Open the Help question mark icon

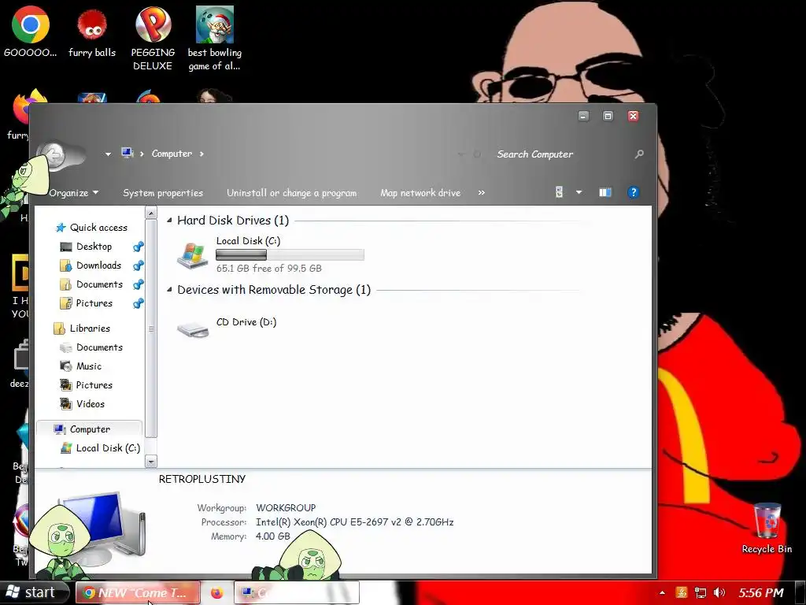pos(634,192)
